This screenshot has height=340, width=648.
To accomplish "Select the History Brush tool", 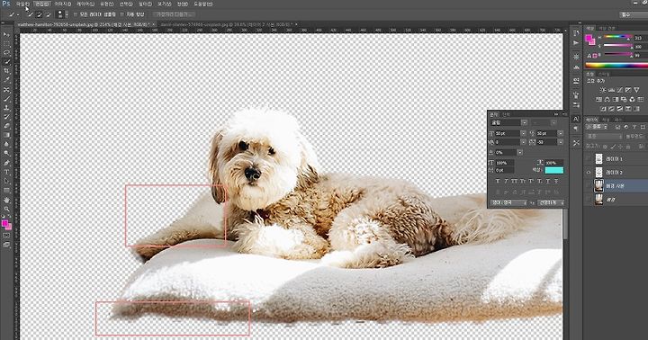I will (6, 117).
